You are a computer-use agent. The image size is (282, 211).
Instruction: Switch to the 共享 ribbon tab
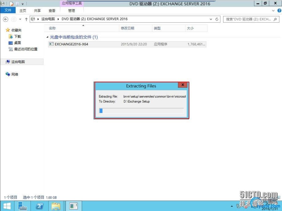tap(37, 11)
